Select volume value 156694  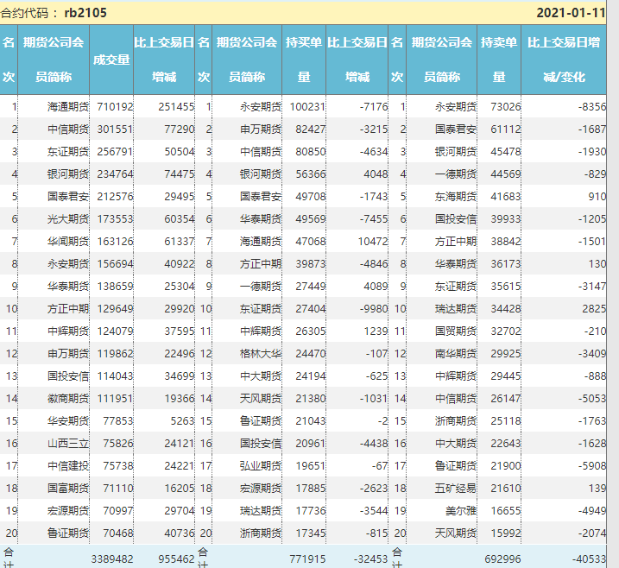(115, 264)
